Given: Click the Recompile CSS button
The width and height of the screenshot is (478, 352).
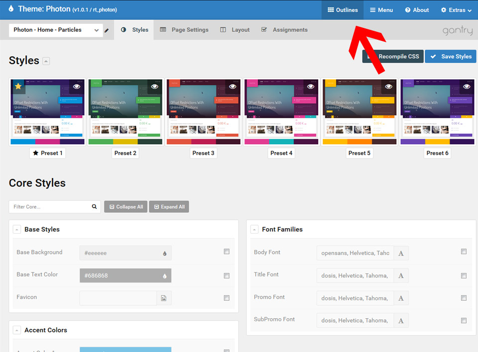Looking at the screenshot, I should [x=393, y=56].
